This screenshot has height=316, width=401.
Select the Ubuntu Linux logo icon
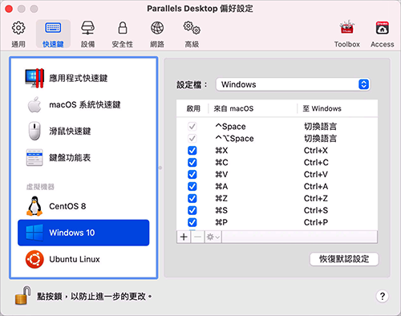(x=34, y=259)
